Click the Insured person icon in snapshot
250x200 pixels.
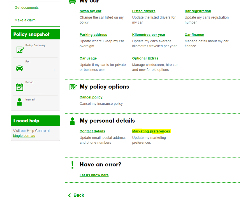pos(19,102)
